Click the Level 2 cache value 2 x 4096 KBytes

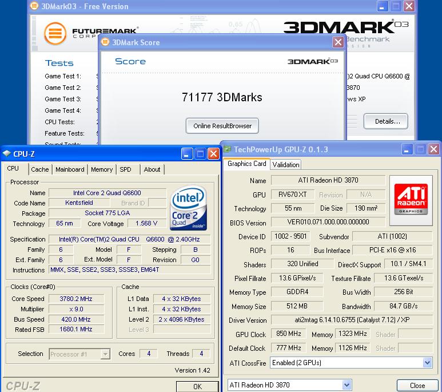point(182,319)
